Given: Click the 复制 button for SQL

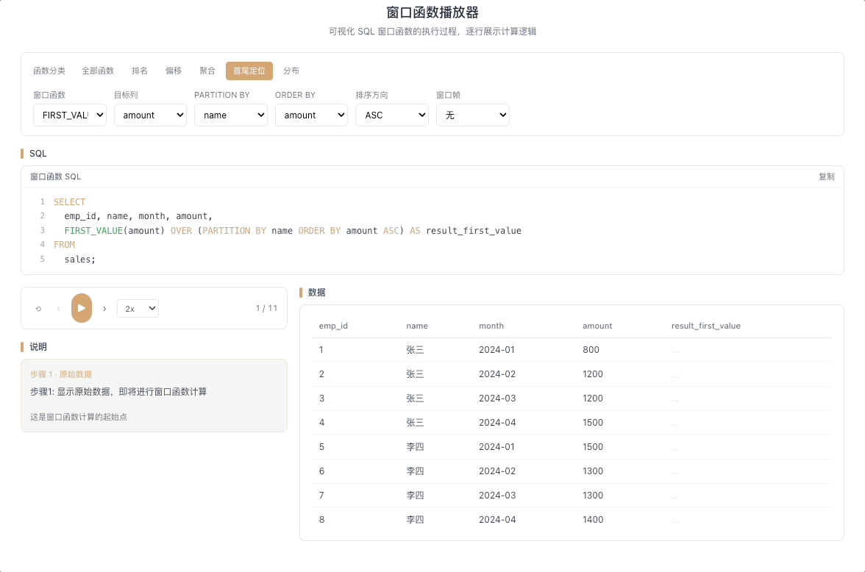Looking at the screenshot, I should [827, 176].
